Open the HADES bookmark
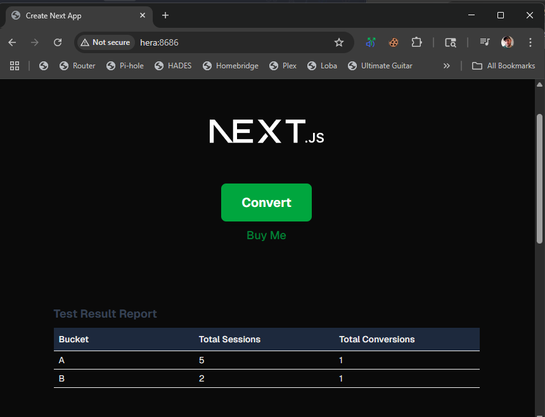The width and height of the screenshot is (545, 417). 173,66
